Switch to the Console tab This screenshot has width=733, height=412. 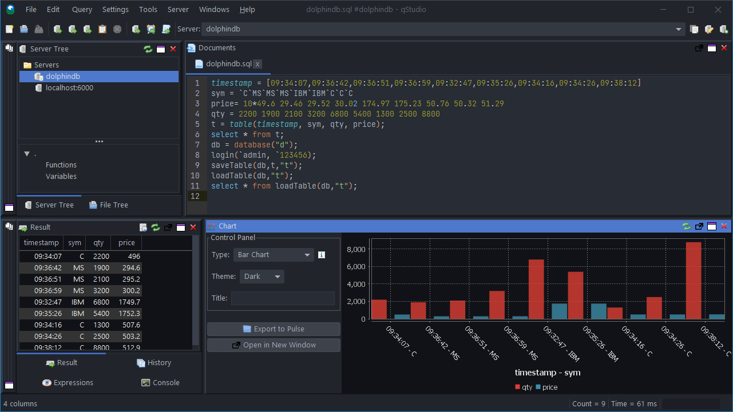pos(160,383)
